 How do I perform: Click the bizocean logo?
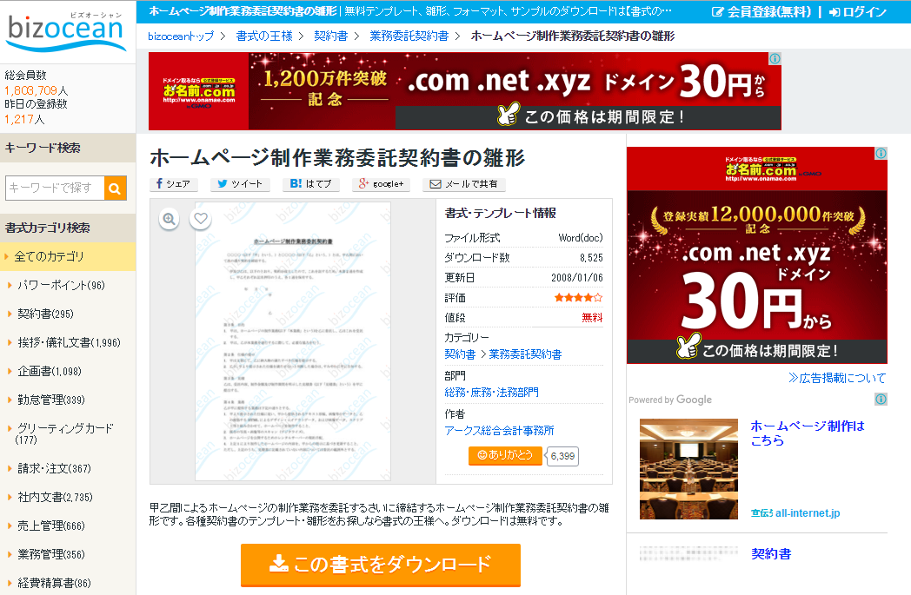(x=66, y=30)
